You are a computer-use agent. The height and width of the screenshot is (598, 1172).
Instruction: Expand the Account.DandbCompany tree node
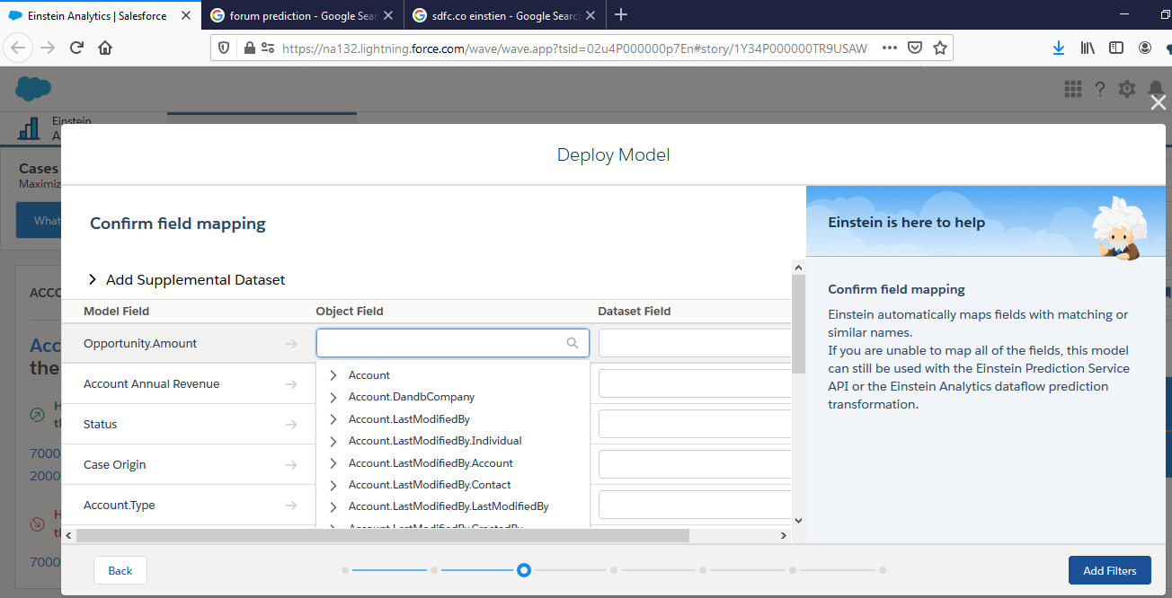333,397
